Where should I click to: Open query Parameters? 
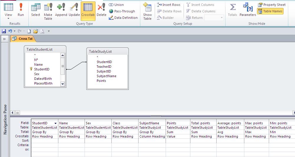(x=248, y=9)
